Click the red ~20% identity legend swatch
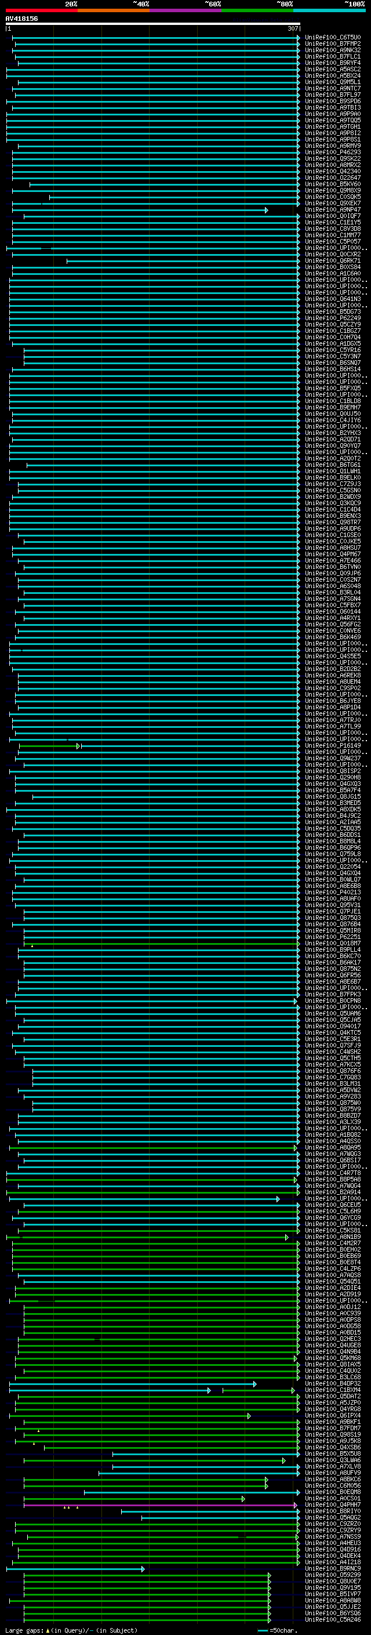 pyautogui.click(x=41, y=11)
